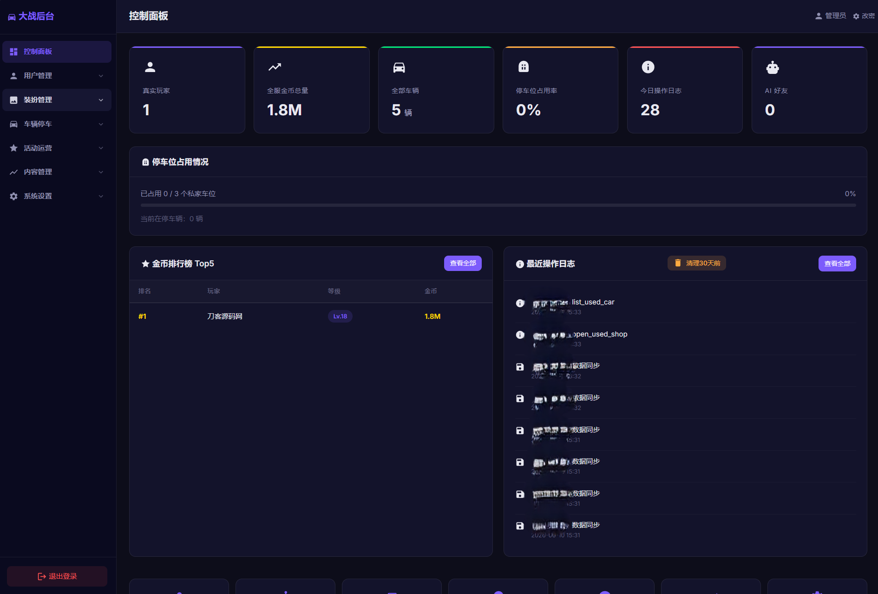Open the 控制面板 menu item
The height and width of the screenshot is (594, 878).
click(57, 52)
